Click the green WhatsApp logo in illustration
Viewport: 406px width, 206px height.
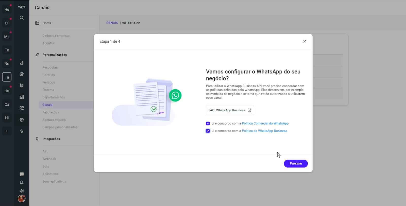(175, 95)
